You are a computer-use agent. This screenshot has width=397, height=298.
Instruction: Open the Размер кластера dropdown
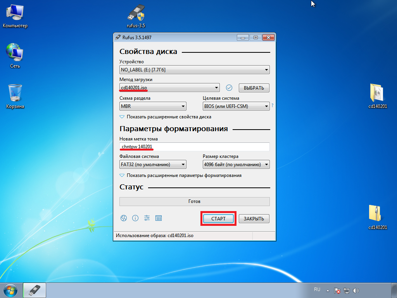(236, 165)
